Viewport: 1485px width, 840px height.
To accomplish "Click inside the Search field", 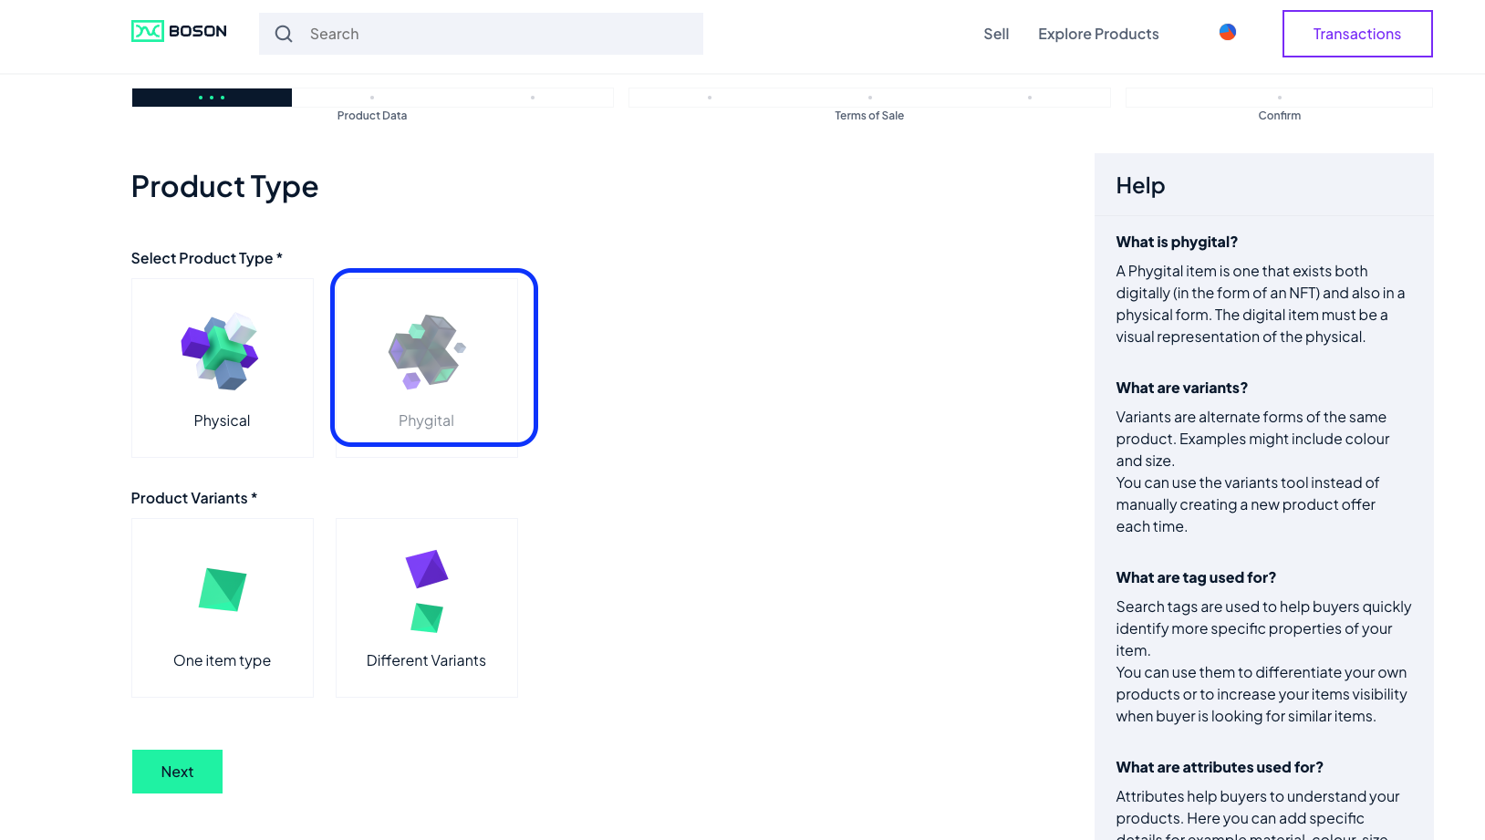I will pyautogui.click(x=481, y=34).
